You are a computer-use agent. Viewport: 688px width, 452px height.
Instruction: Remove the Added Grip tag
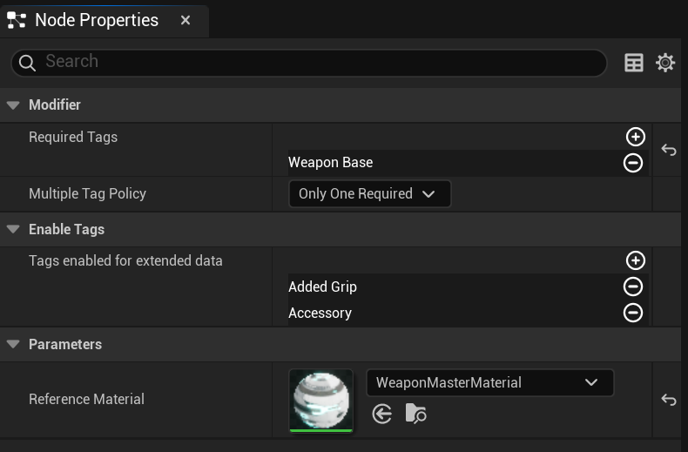point(633,287)
